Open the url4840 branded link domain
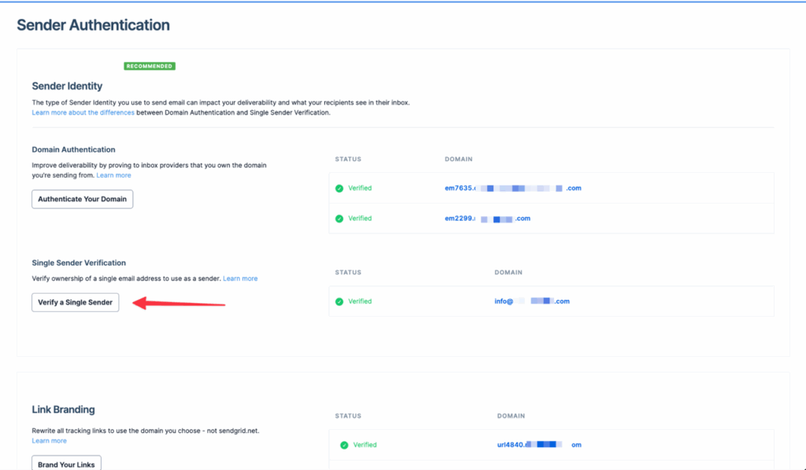Viewport: 806px width, 470px height. tap(534, 445)
